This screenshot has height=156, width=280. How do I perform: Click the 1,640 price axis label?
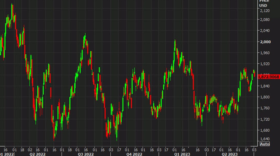265,139
